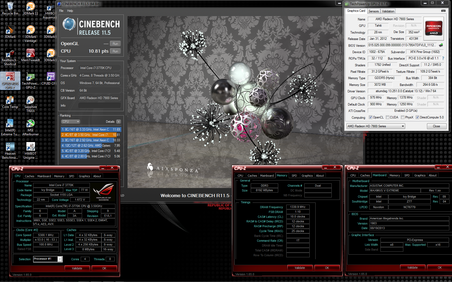
Task: Enable the PhysX checkbox
Action: coord(403,117)
